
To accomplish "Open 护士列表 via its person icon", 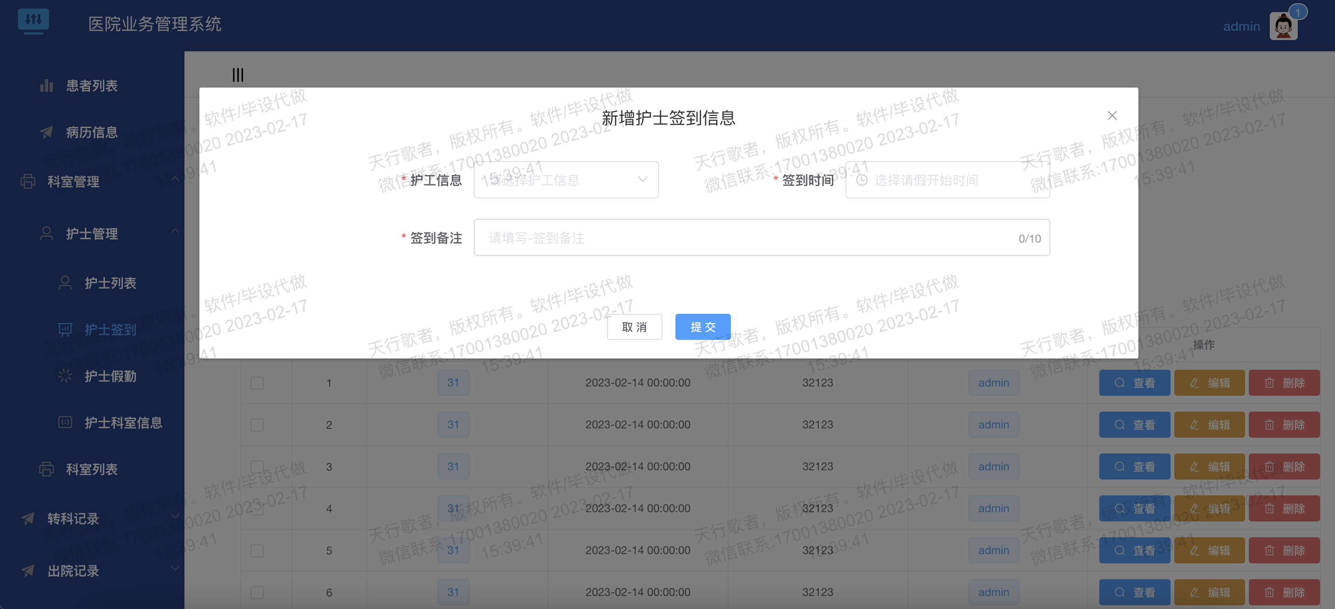I will click(65, 283).
